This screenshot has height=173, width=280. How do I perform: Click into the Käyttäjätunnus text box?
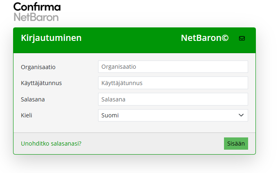pyautogui.click(x=173, y=83)
